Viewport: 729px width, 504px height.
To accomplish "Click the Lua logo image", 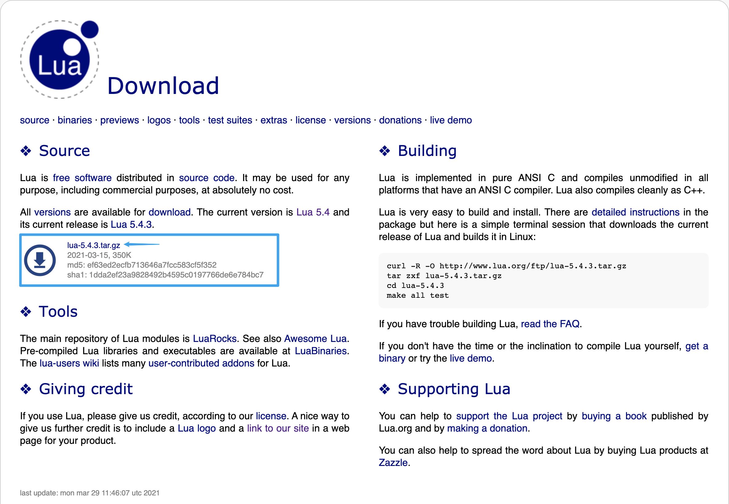I will (59, 59).
